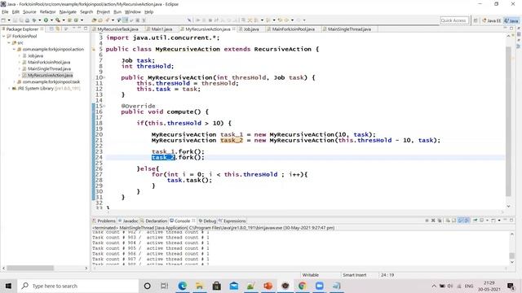Open the Windows Start menu
Screen dimensions: 522x293
[8, 286]
